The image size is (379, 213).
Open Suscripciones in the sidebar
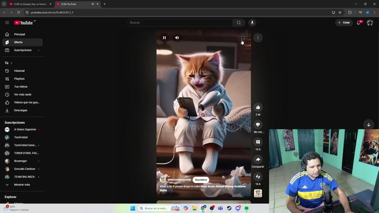(x=23, y=50)
